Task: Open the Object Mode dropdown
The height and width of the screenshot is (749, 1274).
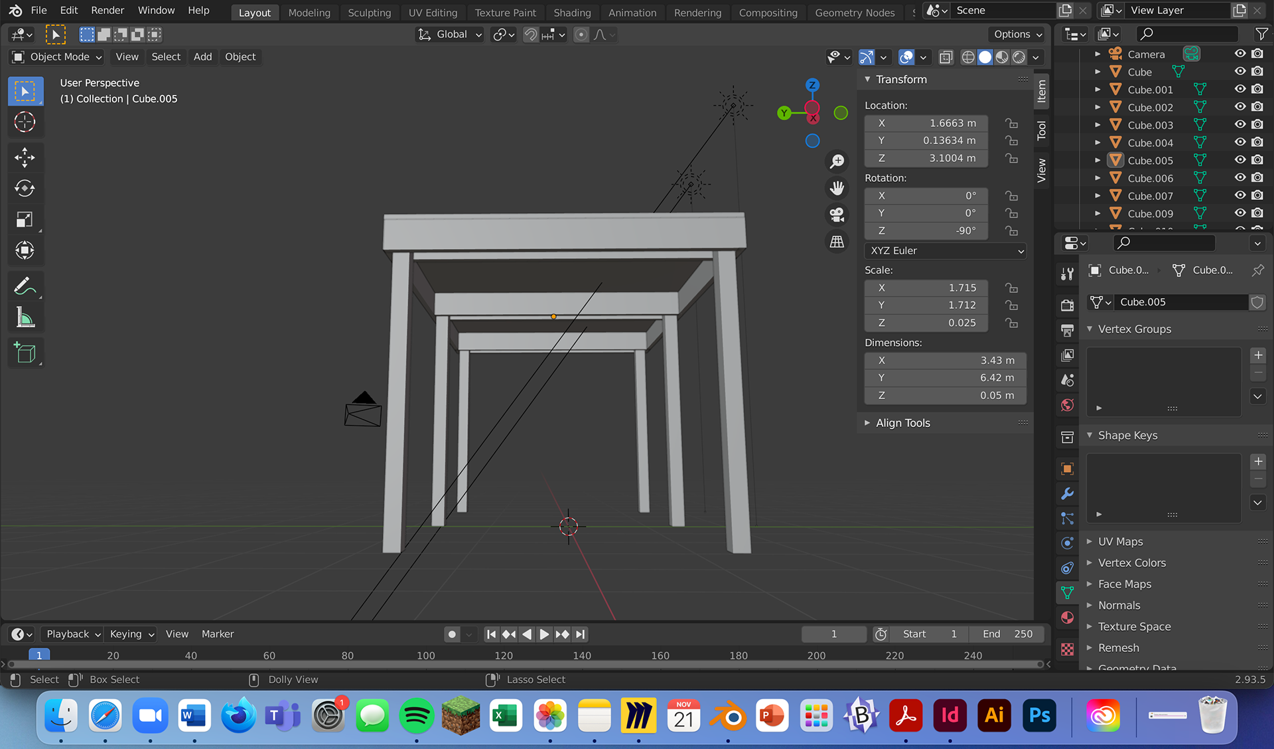Action: coord(57,57)
